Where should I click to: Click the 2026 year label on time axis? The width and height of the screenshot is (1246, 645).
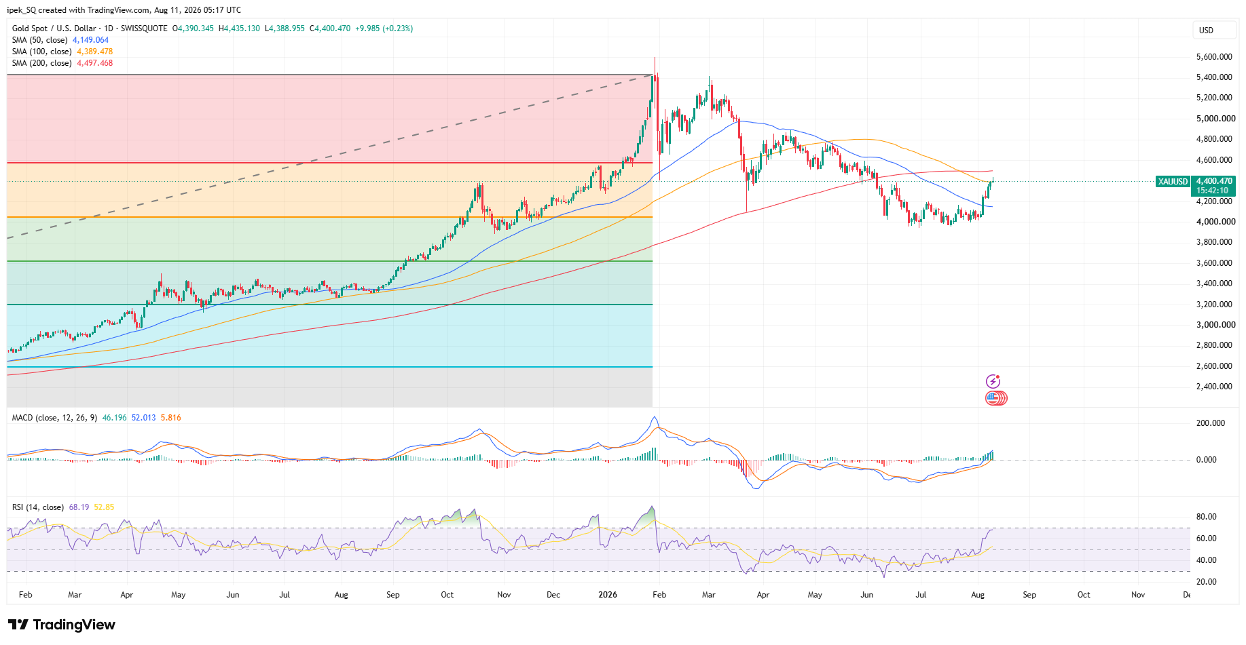tap(607, 595)
